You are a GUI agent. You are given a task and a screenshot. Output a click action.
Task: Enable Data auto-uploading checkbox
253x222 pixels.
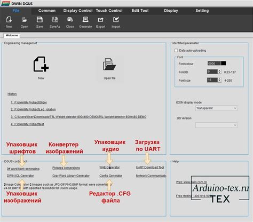point(176,51)
